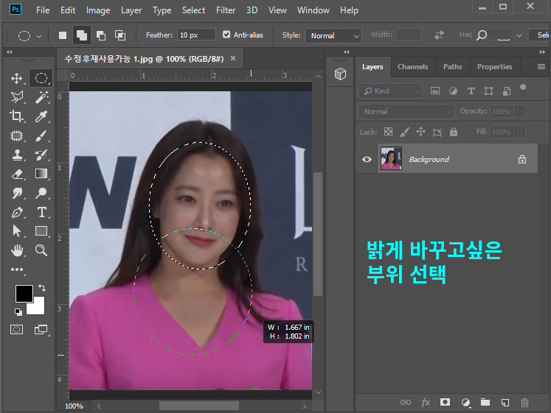The image size is (551, 413).
Task: Choose Add to selection mode
Action: [x=82, y=35]
